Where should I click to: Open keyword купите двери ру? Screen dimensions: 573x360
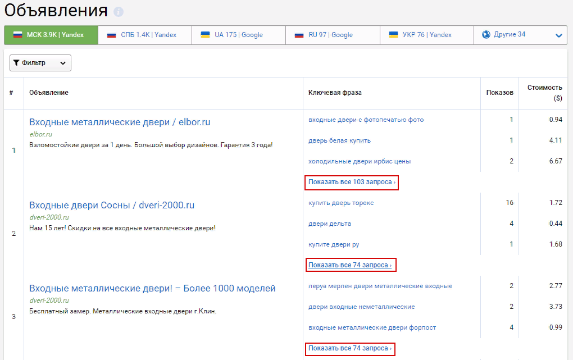click(x=334, y=244)
